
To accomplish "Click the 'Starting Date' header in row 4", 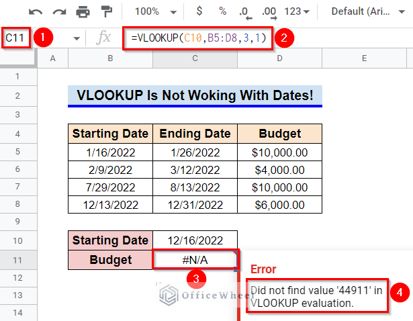I will pos(110,134).
